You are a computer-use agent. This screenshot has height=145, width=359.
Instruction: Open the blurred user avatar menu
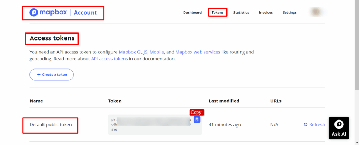coord(317,13)
